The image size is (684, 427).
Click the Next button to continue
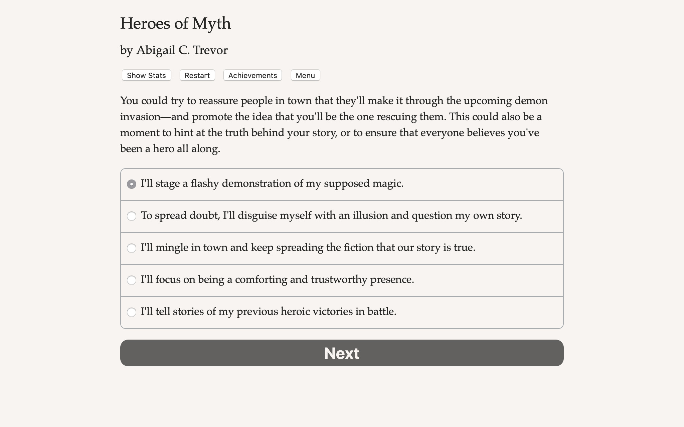341,353
